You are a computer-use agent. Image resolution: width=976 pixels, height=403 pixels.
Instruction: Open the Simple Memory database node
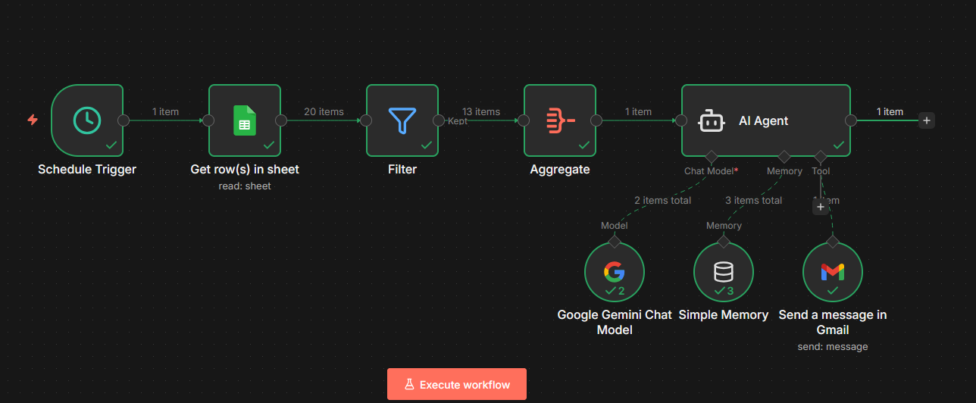click(724, 272)
